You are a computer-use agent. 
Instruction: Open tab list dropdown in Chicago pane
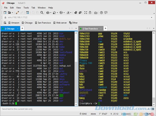coord(76,28)
